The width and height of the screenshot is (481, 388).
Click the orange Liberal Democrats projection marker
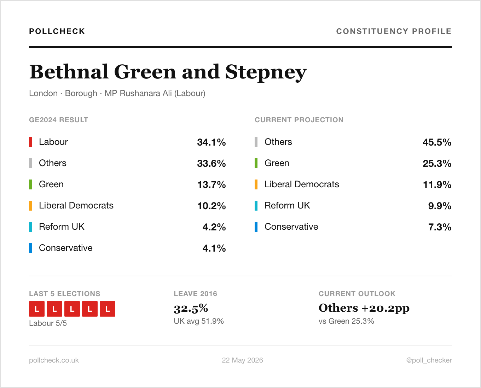coord(256,184)
